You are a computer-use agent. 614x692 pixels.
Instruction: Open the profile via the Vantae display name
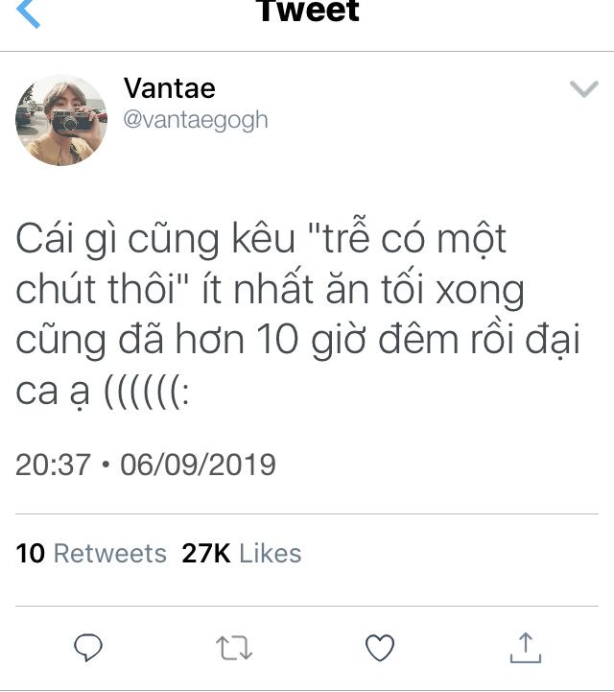[x=170, y=88]
